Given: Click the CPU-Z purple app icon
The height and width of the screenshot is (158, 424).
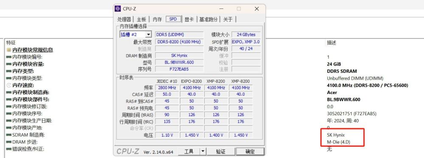Looking at the screenshot, I should 118,9.
